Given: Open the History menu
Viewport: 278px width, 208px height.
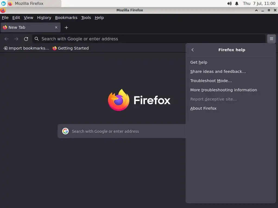Looking at the screenshot, I should click(44, 18).
